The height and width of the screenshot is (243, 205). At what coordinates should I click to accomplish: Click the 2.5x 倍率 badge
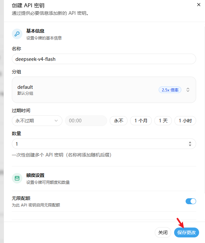tap(170, 90)
